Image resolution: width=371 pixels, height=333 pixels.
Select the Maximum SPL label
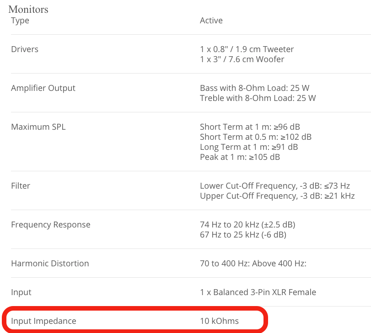coord(38,127)
